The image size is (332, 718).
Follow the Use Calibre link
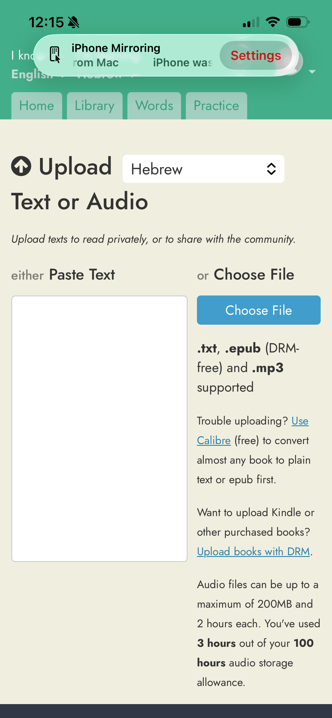(x=300, y=421)
